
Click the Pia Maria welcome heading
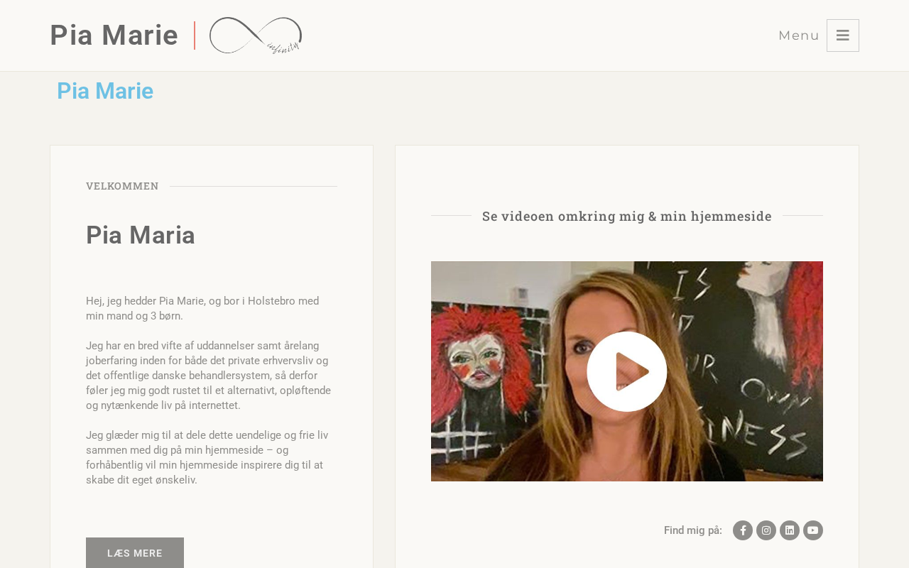coord(141,235)
